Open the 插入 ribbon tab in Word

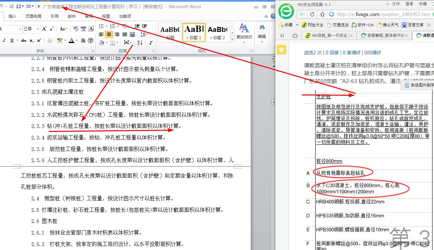[x=12, y=16]
